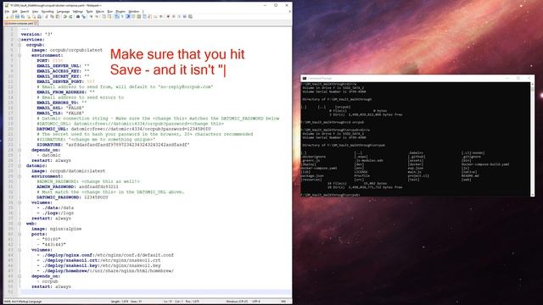Toggle synchronize horizontal scrolling icon
Viewport: 543px width, 305px height.
tap(109, 16)
